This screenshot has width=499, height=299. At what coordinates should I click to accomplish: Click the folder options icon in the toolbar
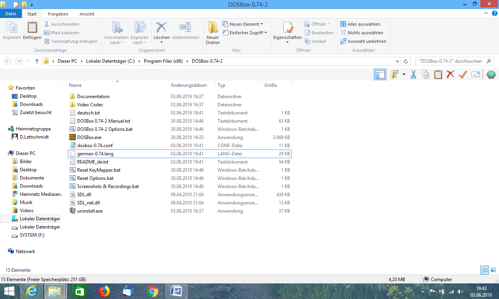(x=395, y=74)
